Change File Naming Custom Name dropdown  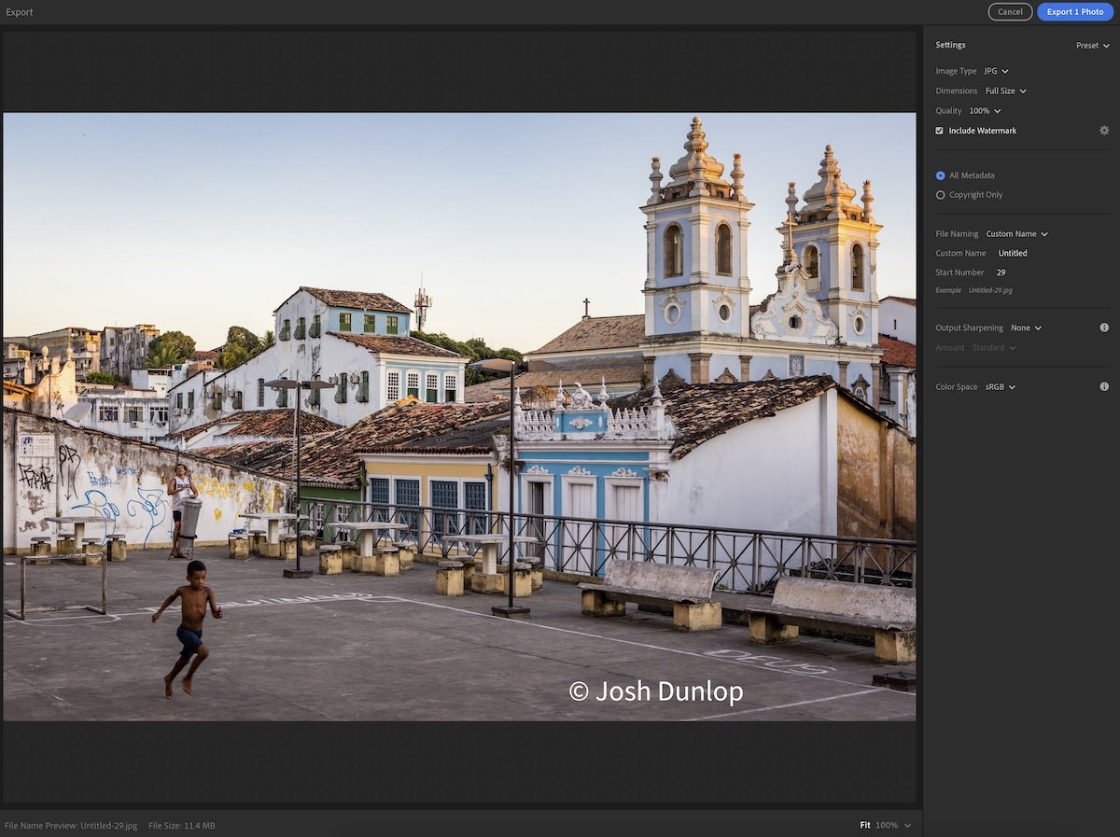pos(1016,234)
